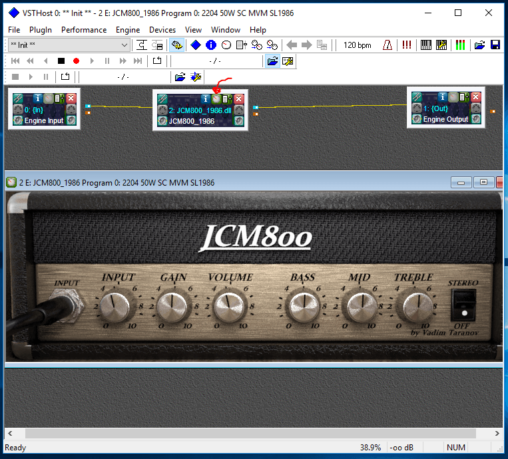Screen dimensions: 508x459
Task: Click the horizontal scrollbar right arrow
Action: tap(497, 433)
